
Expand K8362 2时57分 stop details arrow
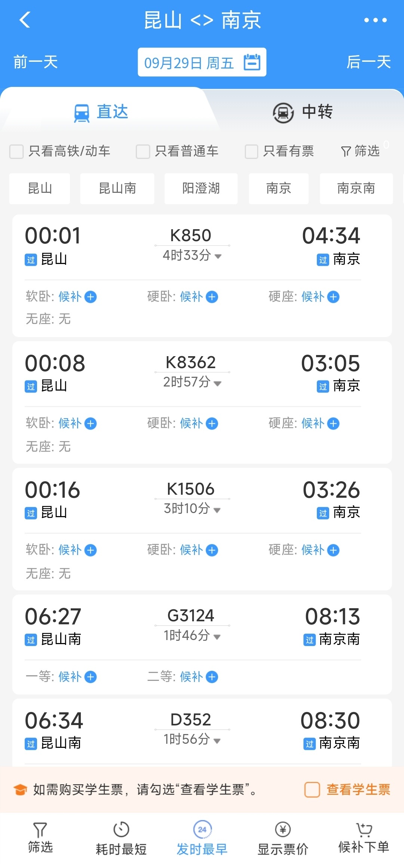(x=218, y=383)
